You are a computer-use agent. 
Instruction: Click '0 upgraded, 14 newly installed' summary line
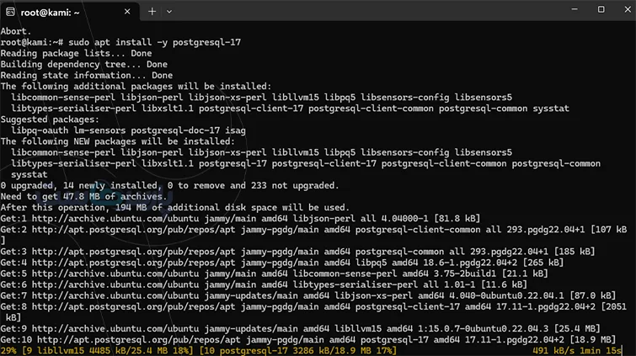(169, 185)
